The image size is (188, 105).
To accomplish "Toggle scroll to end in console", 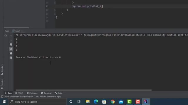I will click(x=11, y=49).
